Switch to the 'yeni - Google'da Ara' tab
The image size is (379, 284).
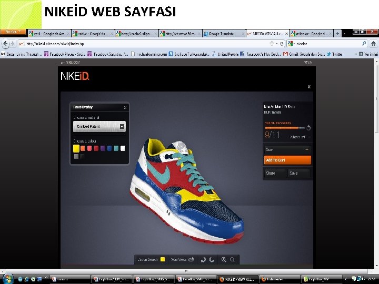(49, 34)
